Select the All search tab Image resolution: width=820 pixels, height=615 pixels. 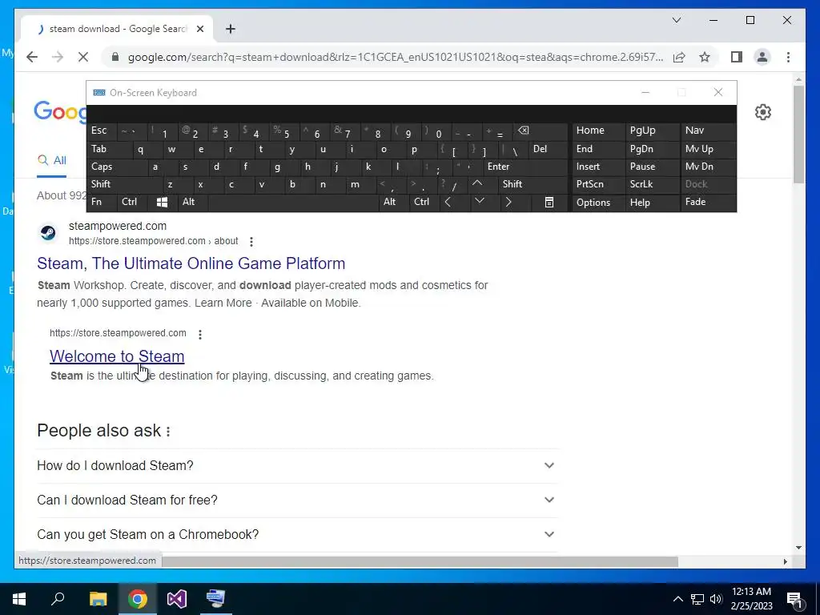[x=52, y=160]
